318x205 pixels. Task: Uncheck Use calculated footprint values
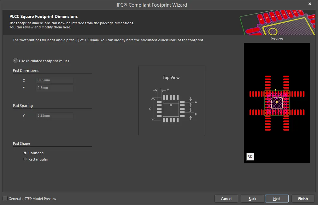point(15,61)
